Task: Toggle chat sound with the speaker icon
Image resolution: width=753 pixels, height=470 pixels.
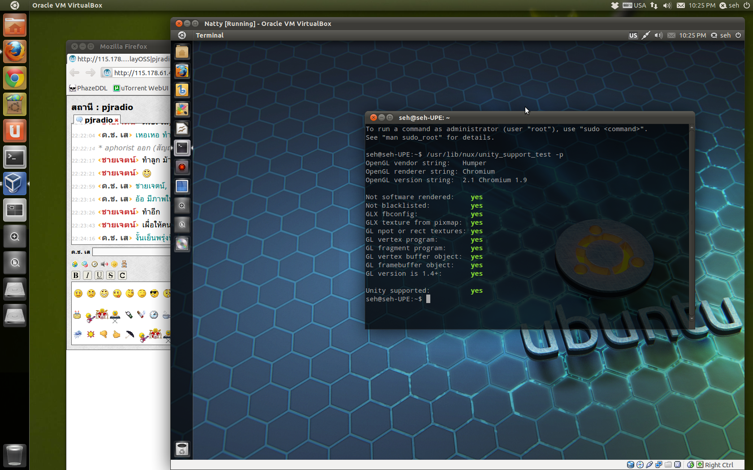Action: point(104,264)
